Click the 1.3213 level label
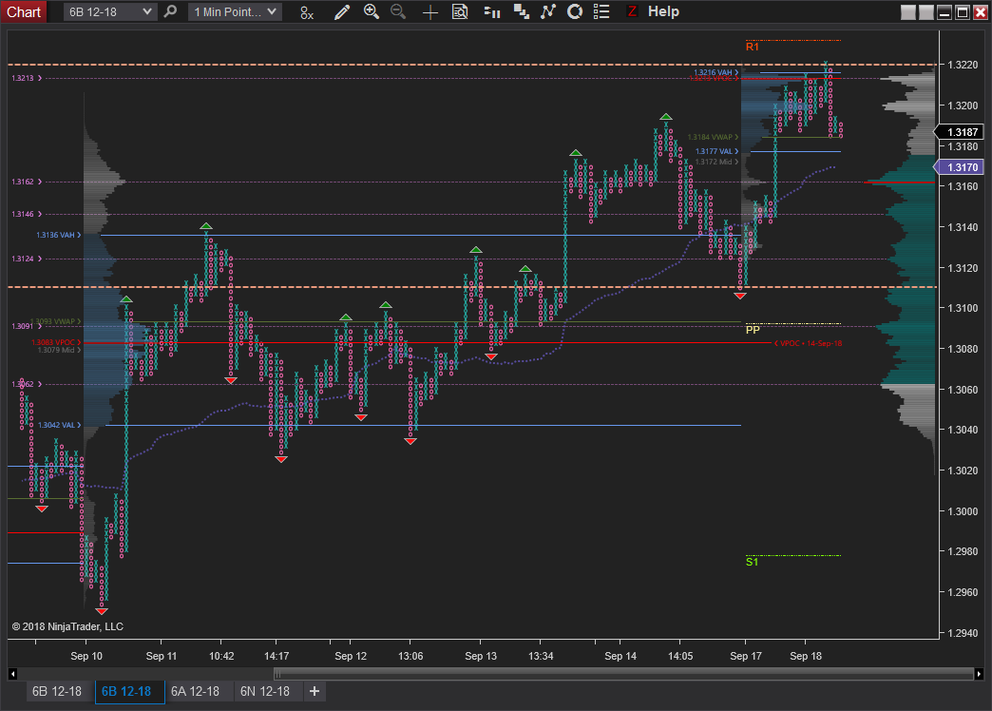 [27, 78]
